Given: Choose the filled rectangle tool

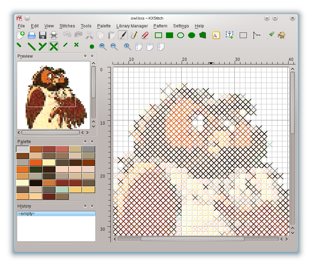Looking at the screenshot, I should click(170, 35).
